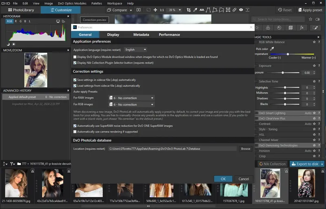Show the L luminance channel in Histogram
The width and height of the screenshot is (326, 209).
point(29,21)
